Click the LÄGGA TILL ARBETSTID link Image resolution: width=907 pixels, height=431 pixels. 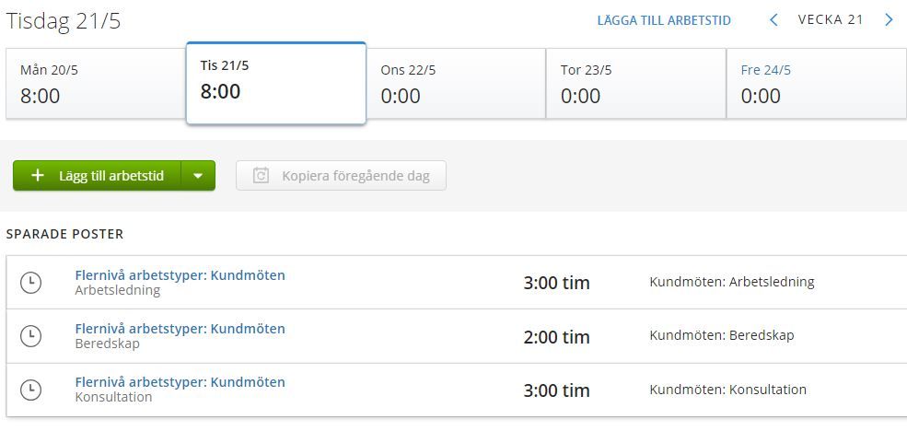pyautogui.click(x=664, y=20)
